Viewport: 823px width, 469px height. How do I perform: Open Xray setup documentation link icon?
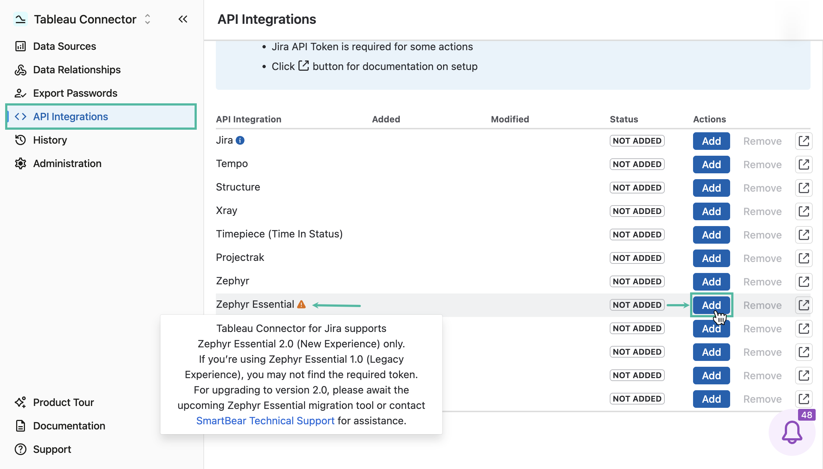pos(804,211)
